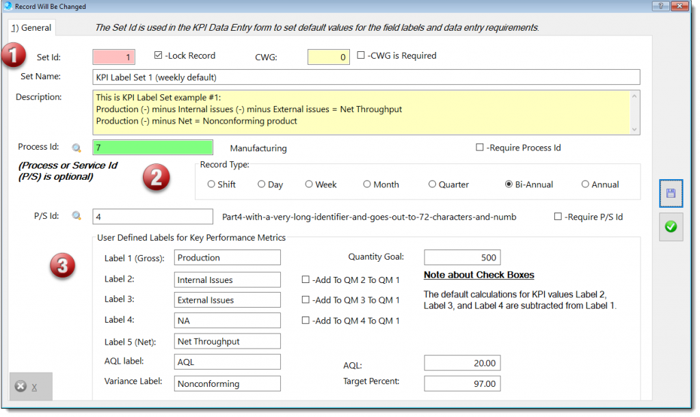Screen dimensions: 700x417
Task: Check the Require P/S Id box
Action: coord(558,217)
